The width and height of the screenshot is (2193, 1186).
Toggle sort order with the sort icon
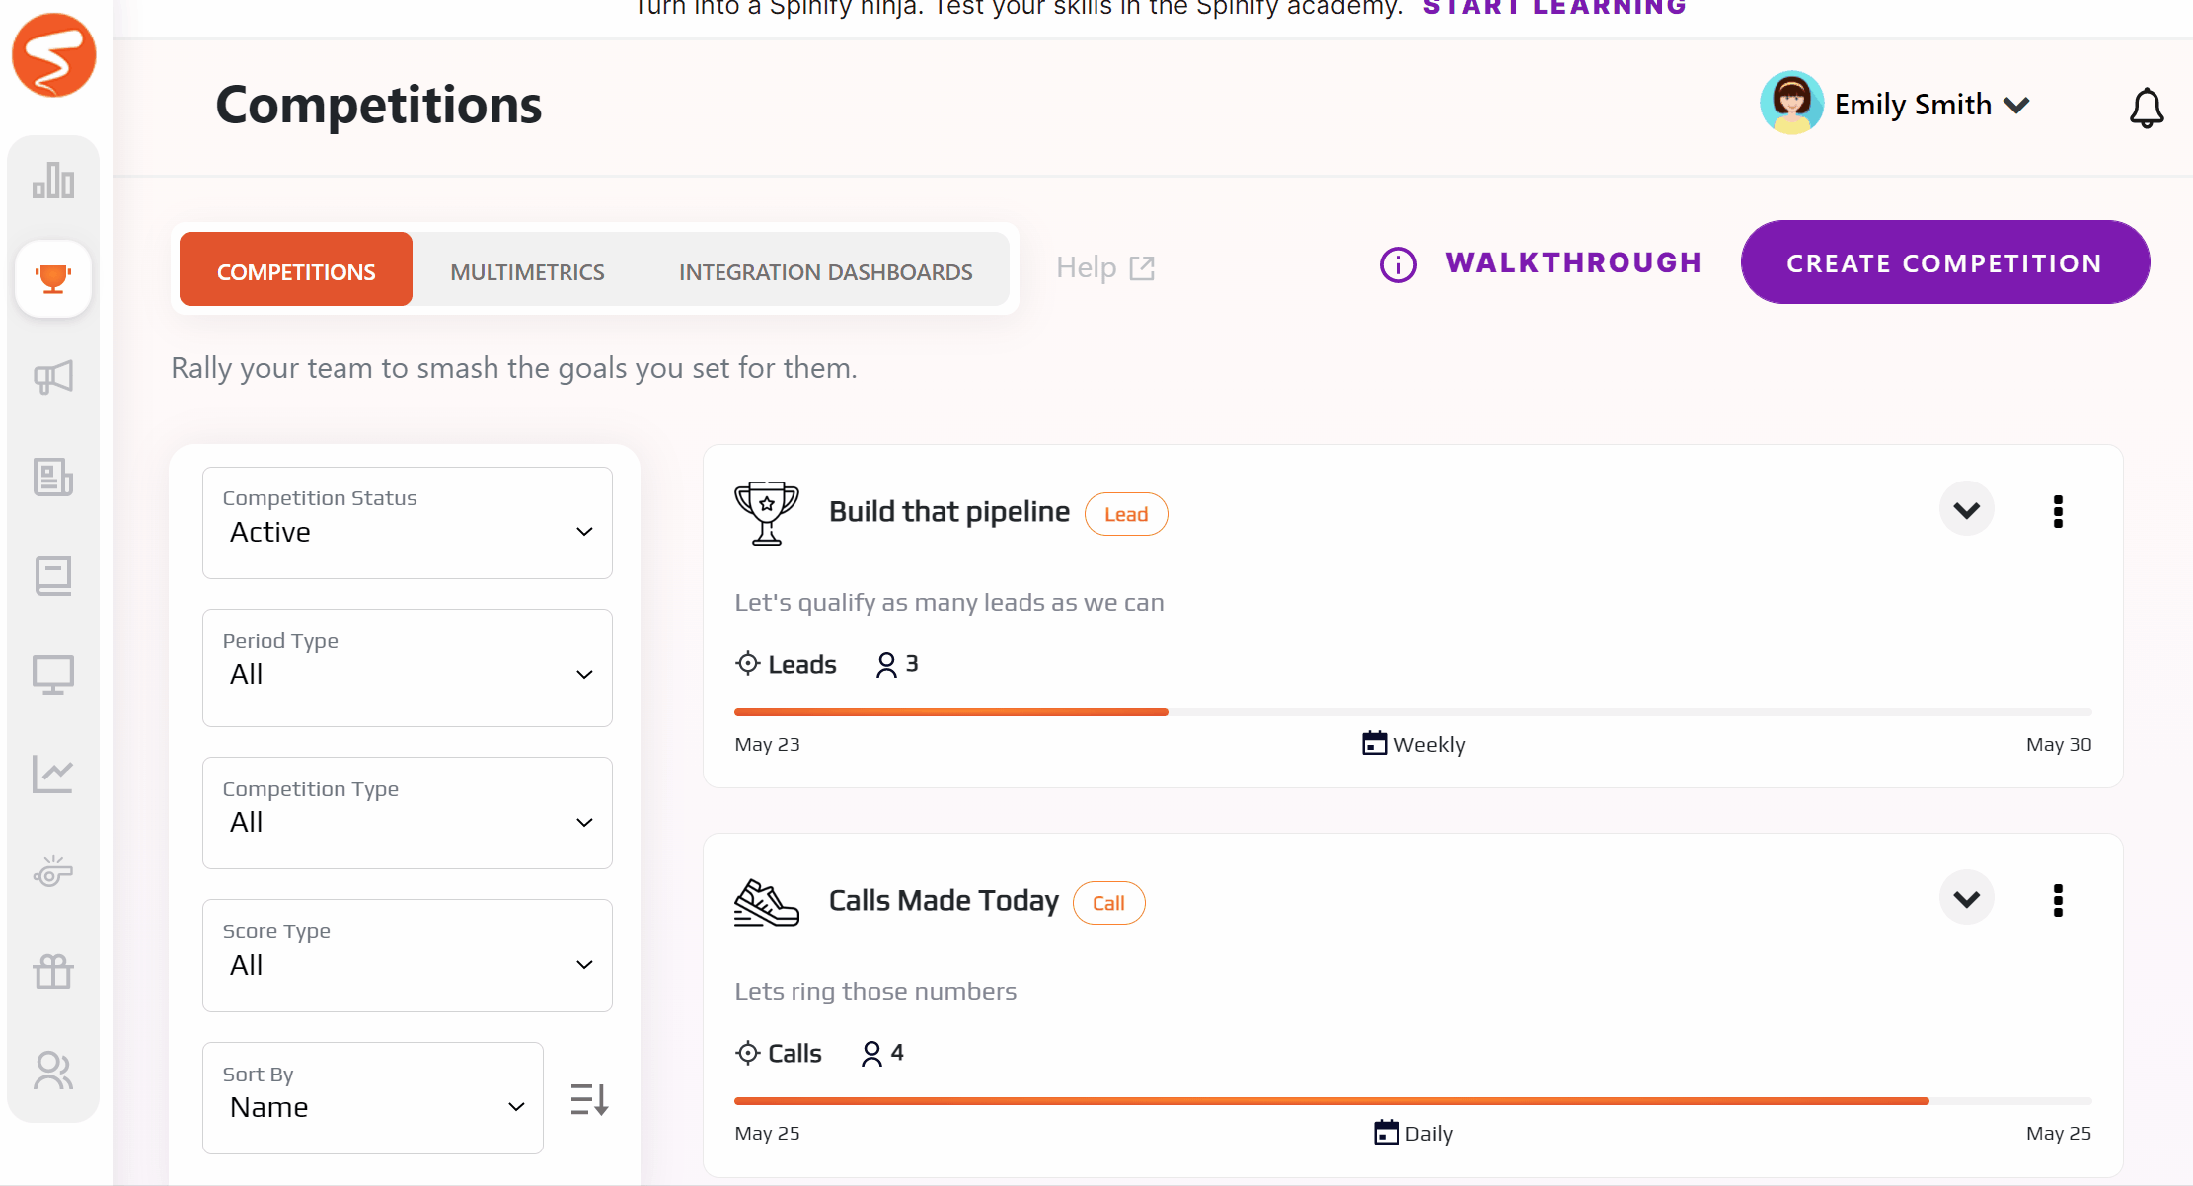[x=590, y=1098]
